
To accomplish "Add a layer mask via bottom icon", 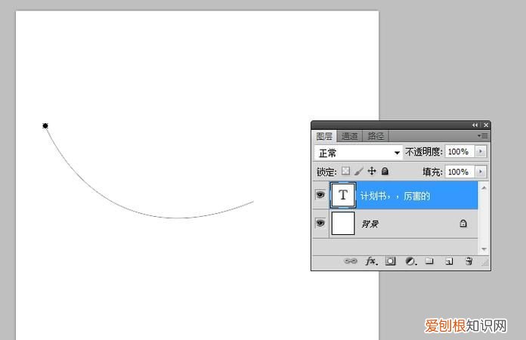I will point(391,261).
